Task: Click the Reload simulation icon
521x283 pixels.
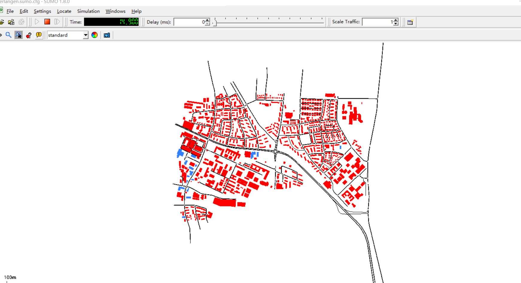Action: pyautogui.click(x=21, y=22)
